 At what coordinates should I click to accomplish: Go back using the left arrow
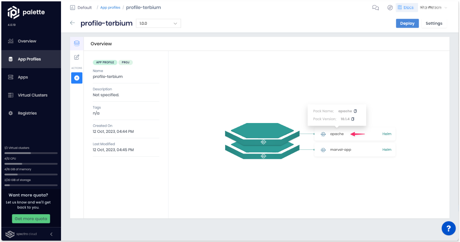point(72,23)
